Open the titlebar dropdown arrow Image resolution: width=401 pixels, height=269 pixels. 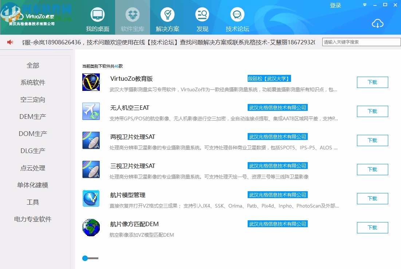(x=364, y=5)
